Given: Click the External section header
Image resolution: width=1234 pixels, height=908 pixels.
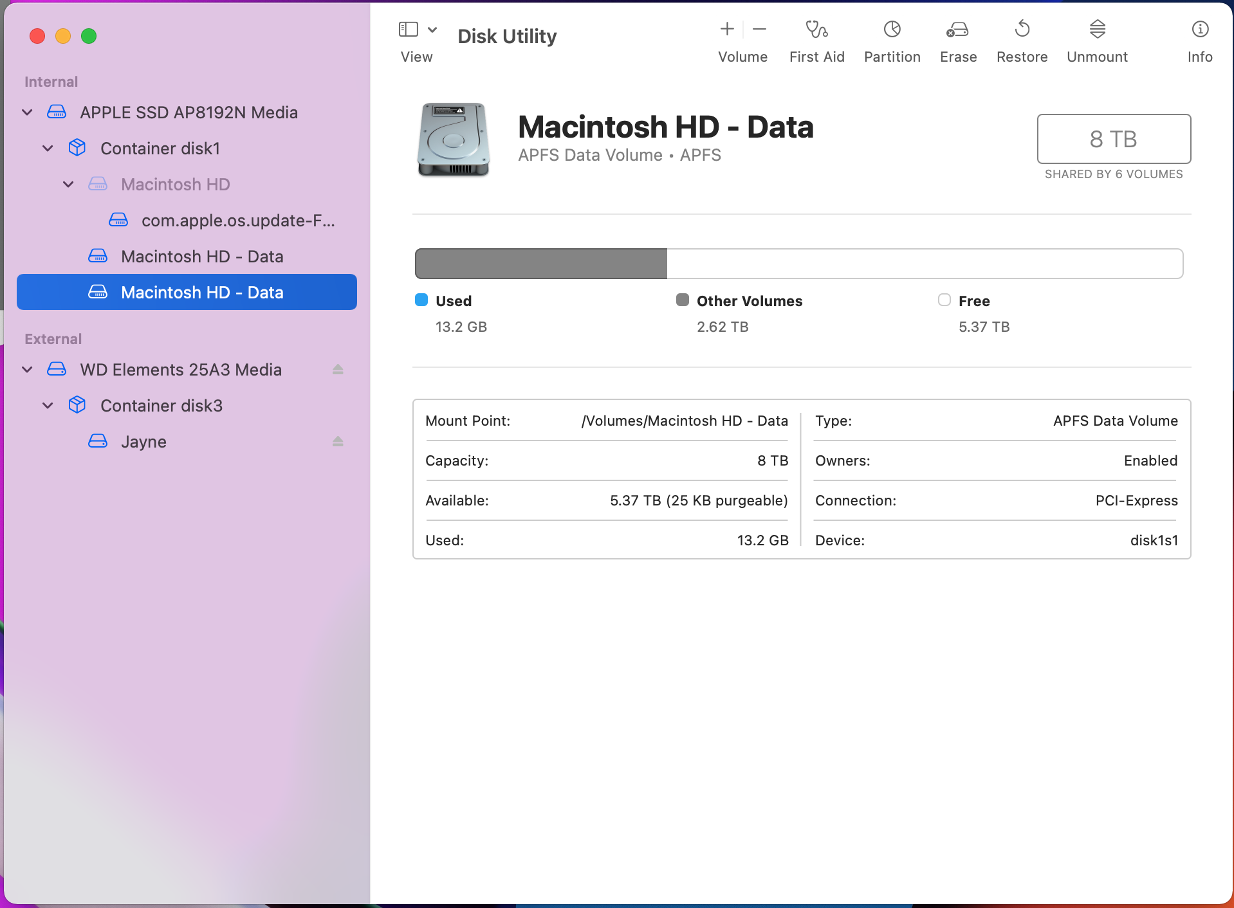Looking at the screenshot, I should click(53, 339).
